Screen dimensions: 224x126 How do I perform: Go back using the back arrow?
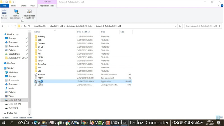pos(3,26)
